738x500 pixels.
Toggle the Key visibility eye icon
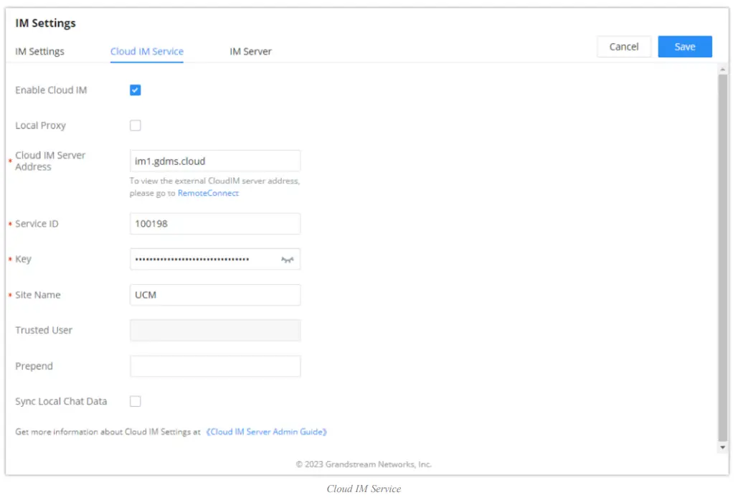point(288,260)
